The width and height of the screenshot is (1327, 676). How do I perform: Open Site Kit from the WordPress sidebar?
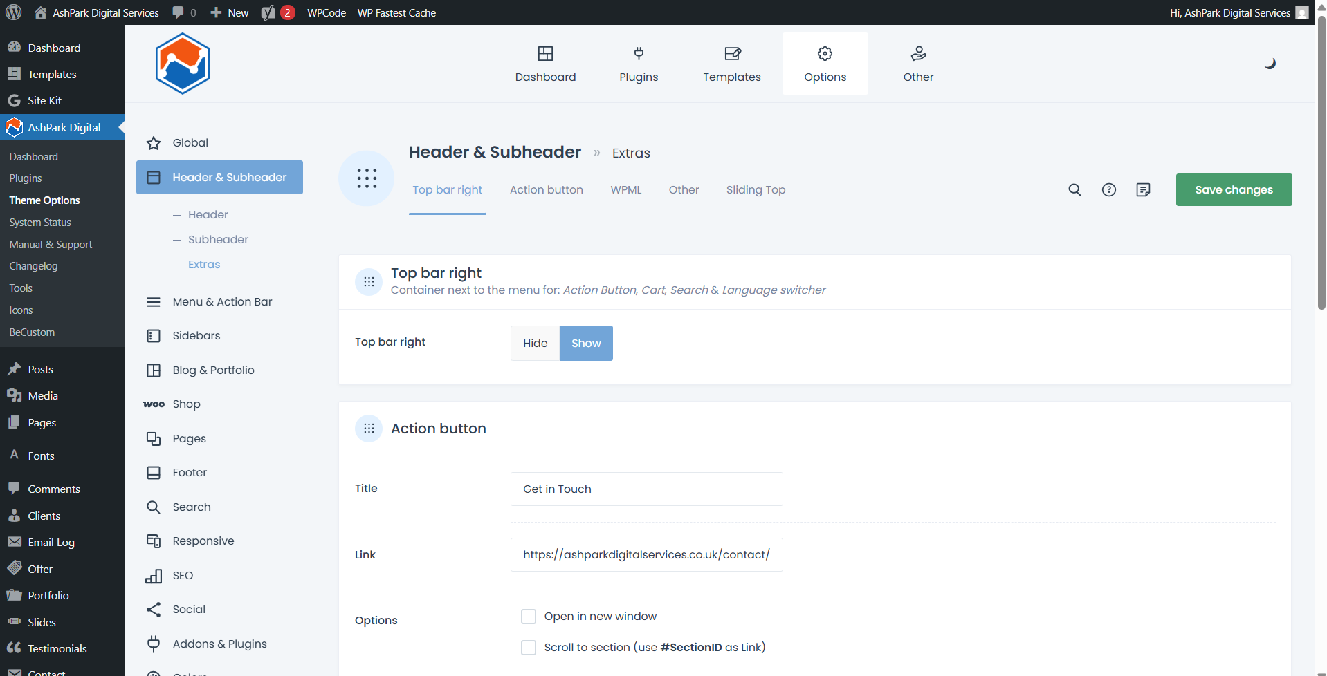point(43,100)
